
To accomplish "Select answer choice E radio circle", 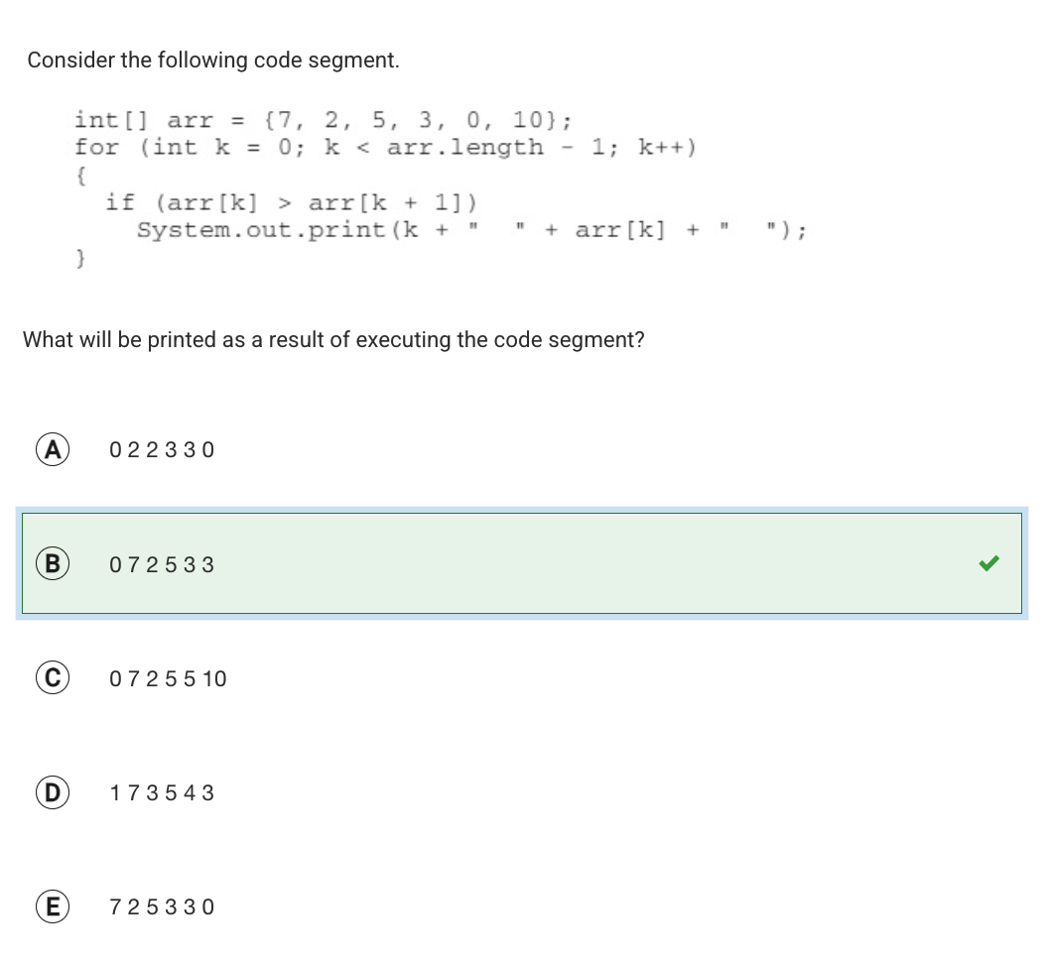I will point(53,906).
